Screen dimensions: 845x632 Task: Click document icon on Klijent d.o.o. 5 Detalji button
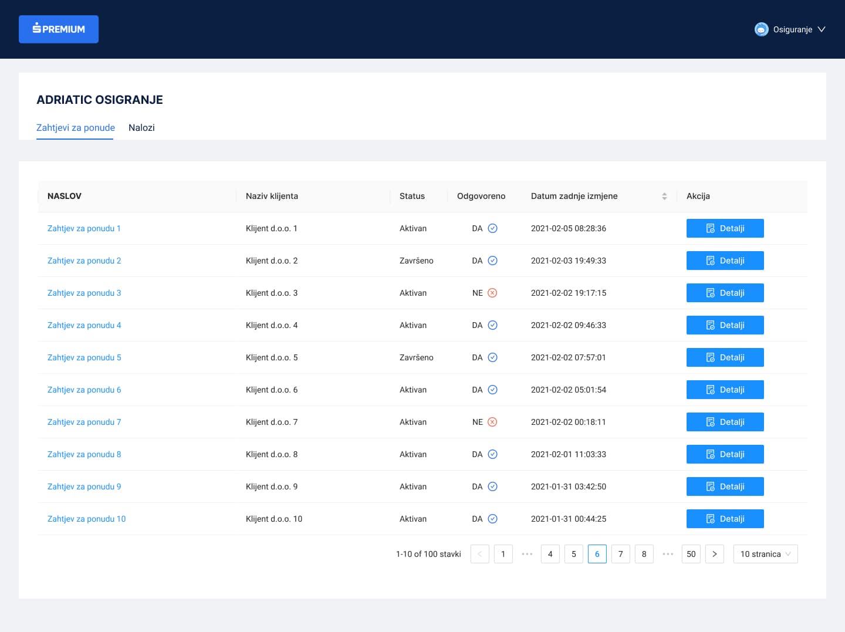711,357
